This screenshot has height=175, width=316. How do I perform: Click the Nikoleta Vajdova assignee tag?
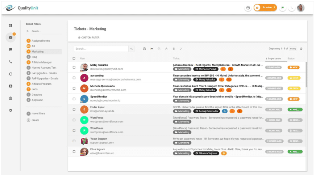click(x=206, y=153)
